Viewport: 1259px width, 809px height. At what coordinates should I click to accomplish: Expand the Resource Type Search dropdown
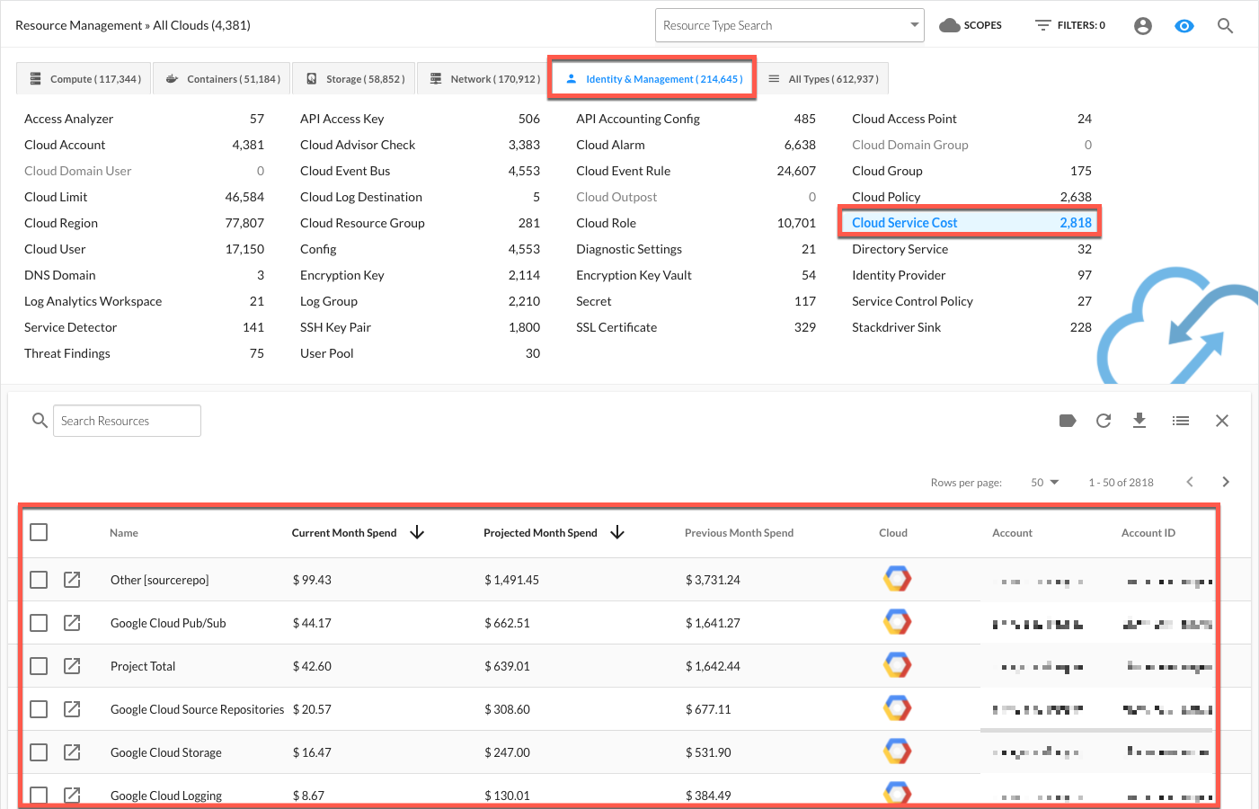click(x=914, y=25)
